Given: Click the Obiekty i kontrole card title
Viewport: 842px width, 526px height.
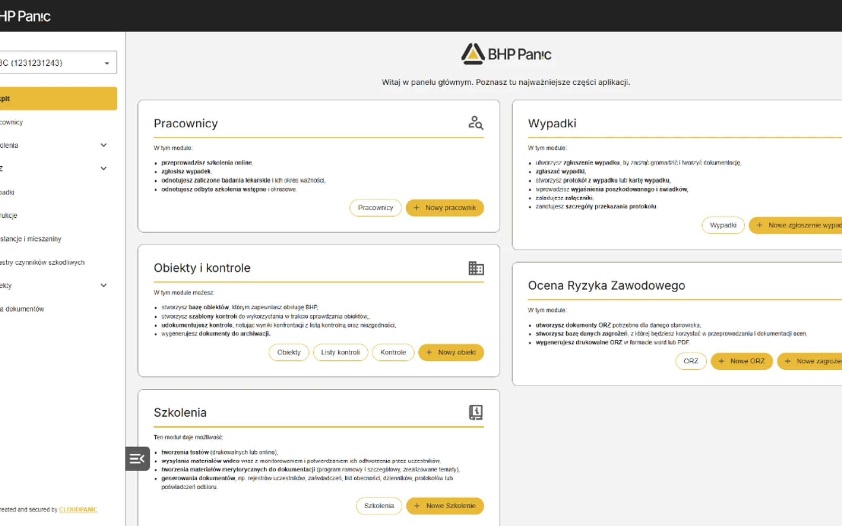Looking at the screenshot, I should [x=202, y=268].
